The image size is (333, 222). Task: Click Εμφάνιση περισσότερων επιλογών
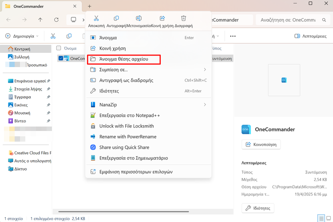point(148,172)
